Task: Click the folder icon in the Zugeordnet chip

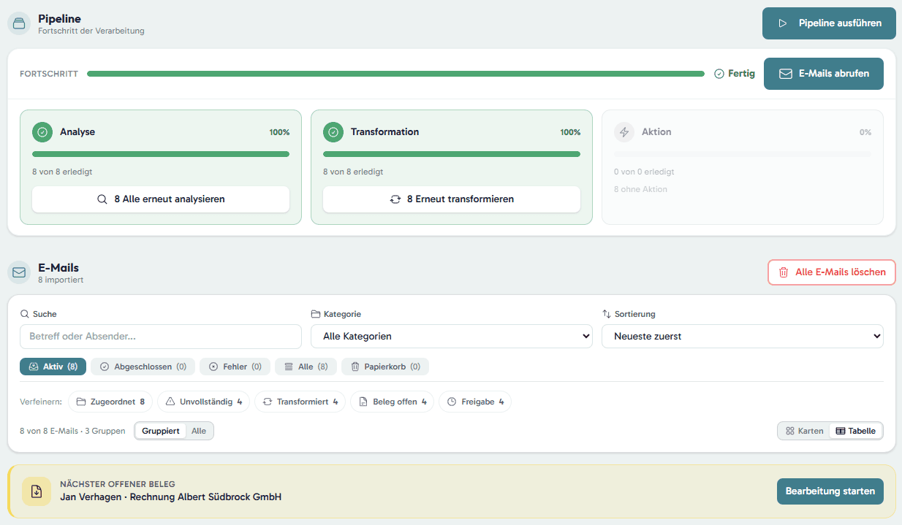Action: (81, 402)
